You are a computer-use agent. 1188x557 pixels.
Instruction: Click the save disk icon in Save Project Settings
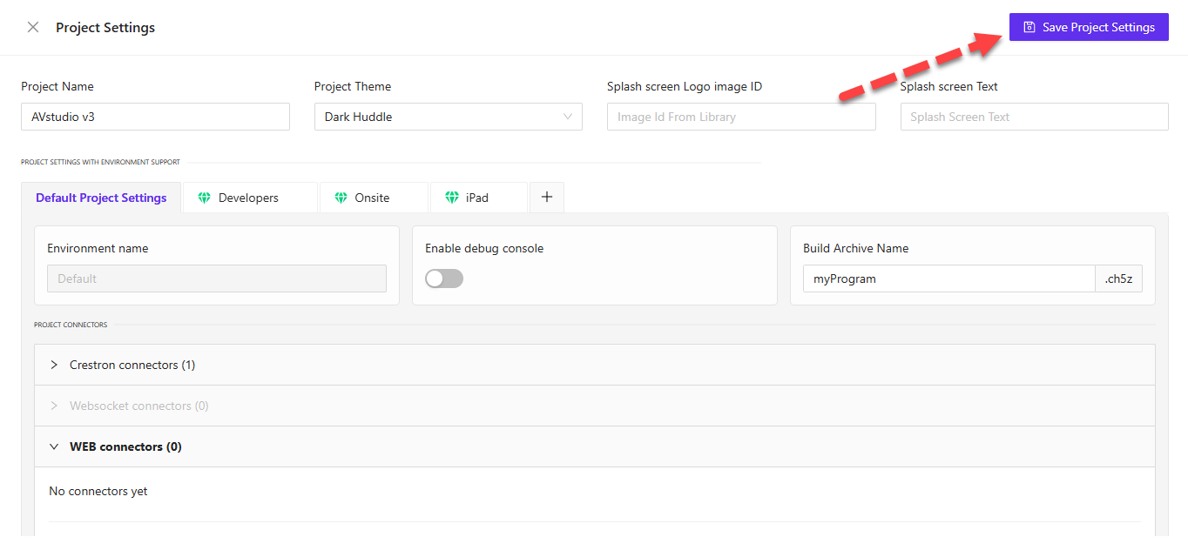pos(1029,27)
